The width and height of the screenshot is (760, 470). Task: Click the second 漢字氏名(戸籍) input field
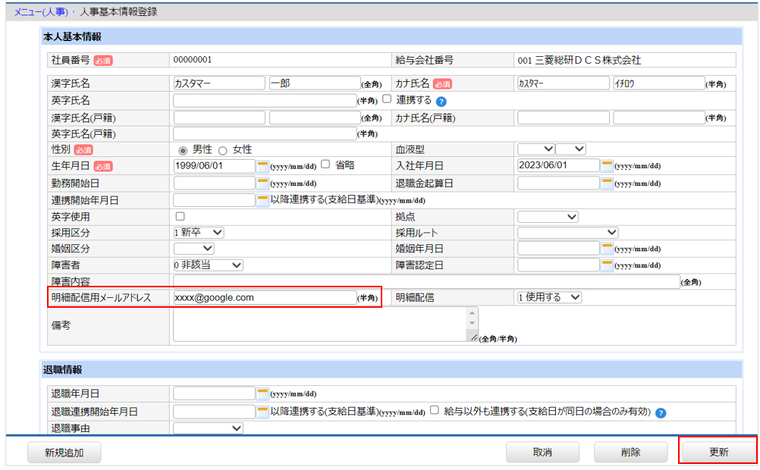click(315, 117)
